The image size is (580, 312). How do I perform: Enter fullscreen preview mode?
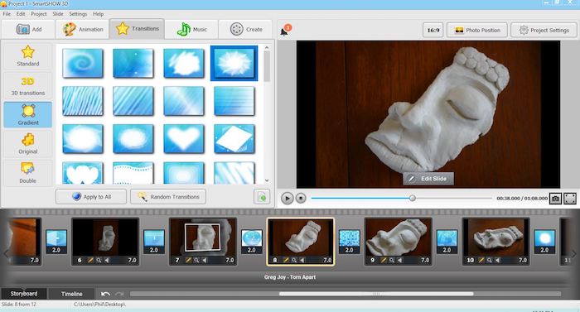(x=570, y=199)
